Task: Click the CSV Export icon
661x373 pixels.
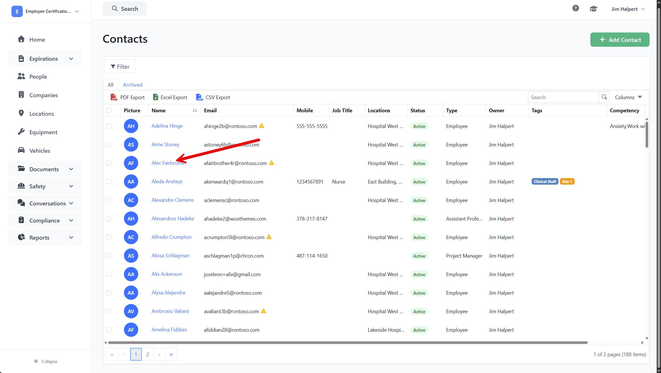Action: [199, 97]
